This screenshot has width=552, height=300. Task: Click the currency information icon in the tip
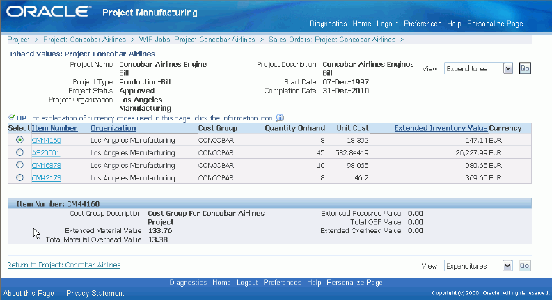point(280,118)
